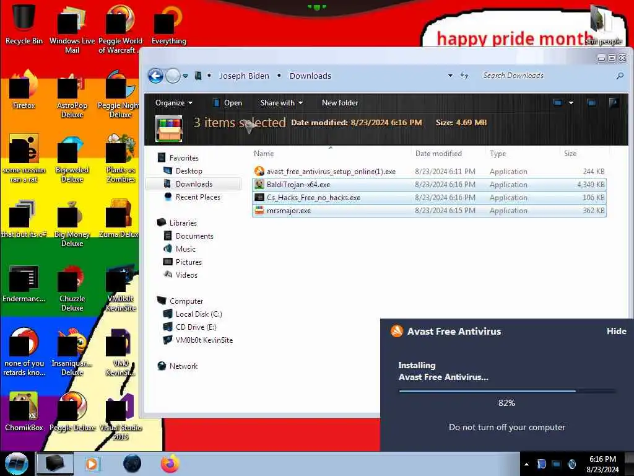Sort by Name column header
Viewport: 634px width, 476px height.
click(x=264, y=154)
